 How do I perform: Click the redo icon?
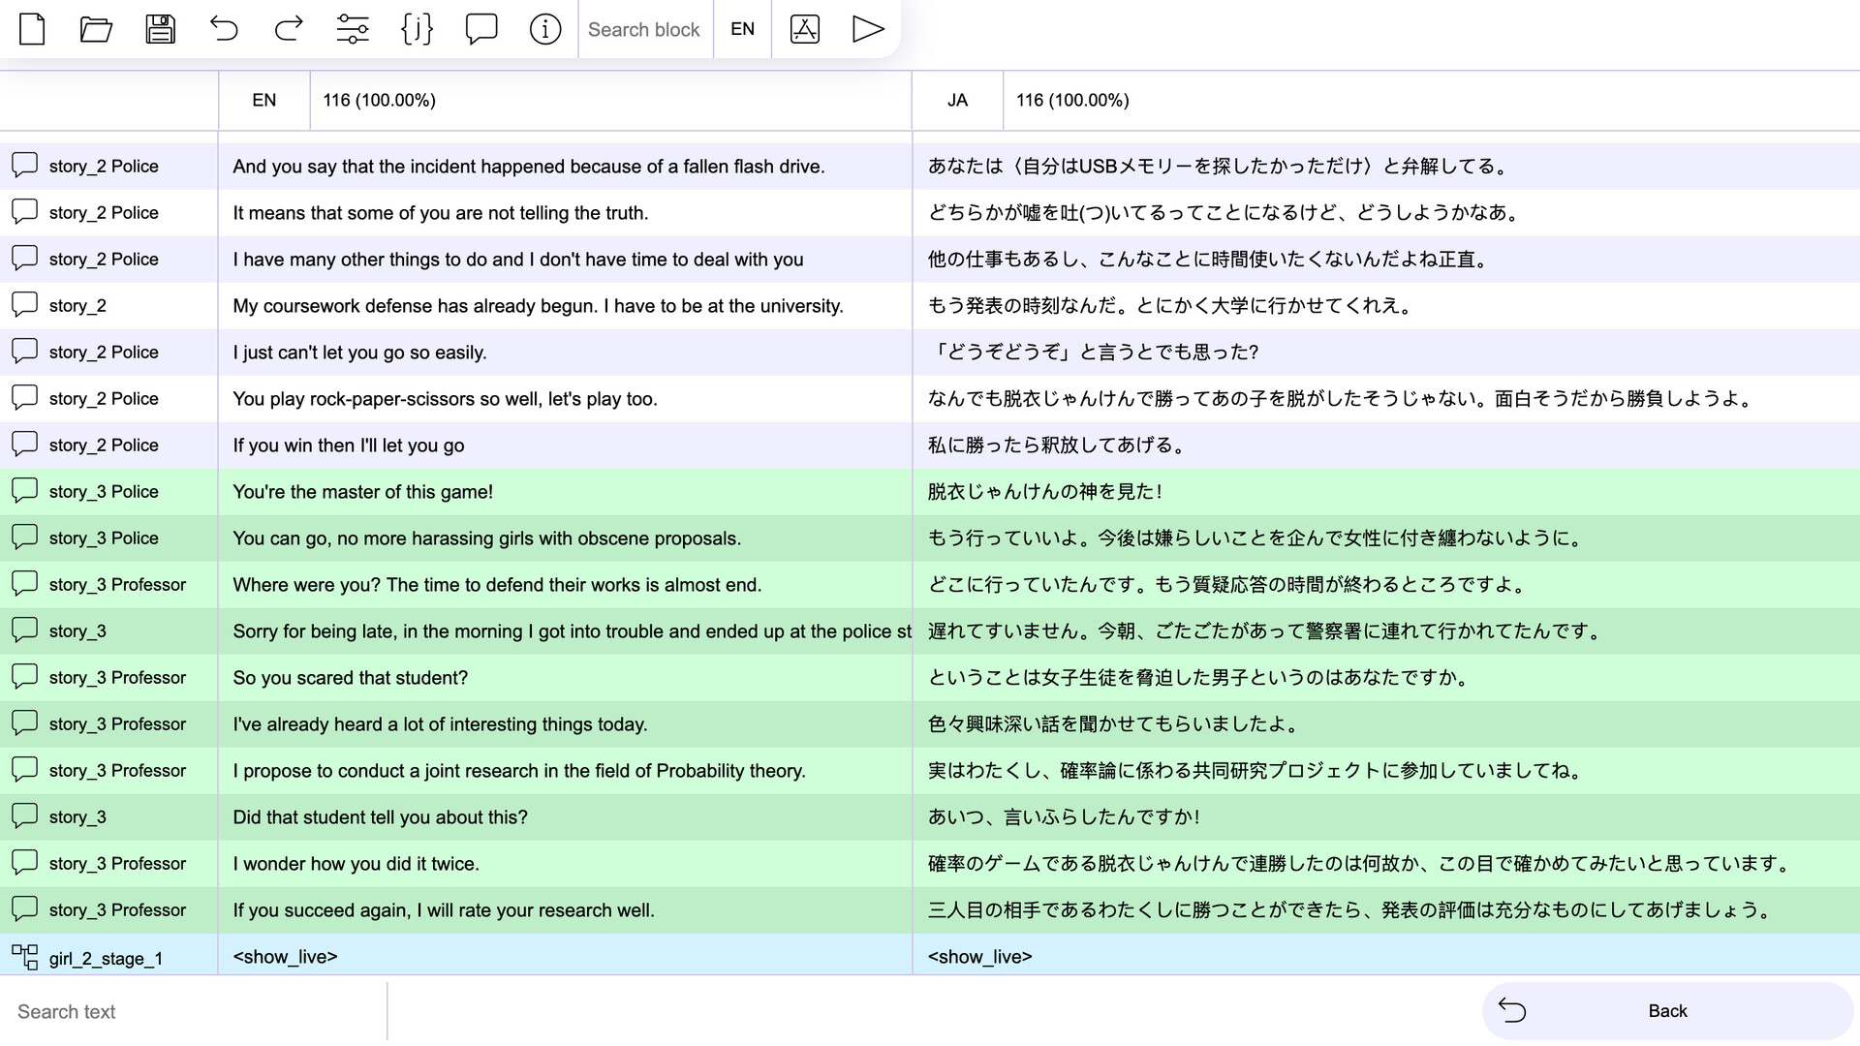(289, 28)
